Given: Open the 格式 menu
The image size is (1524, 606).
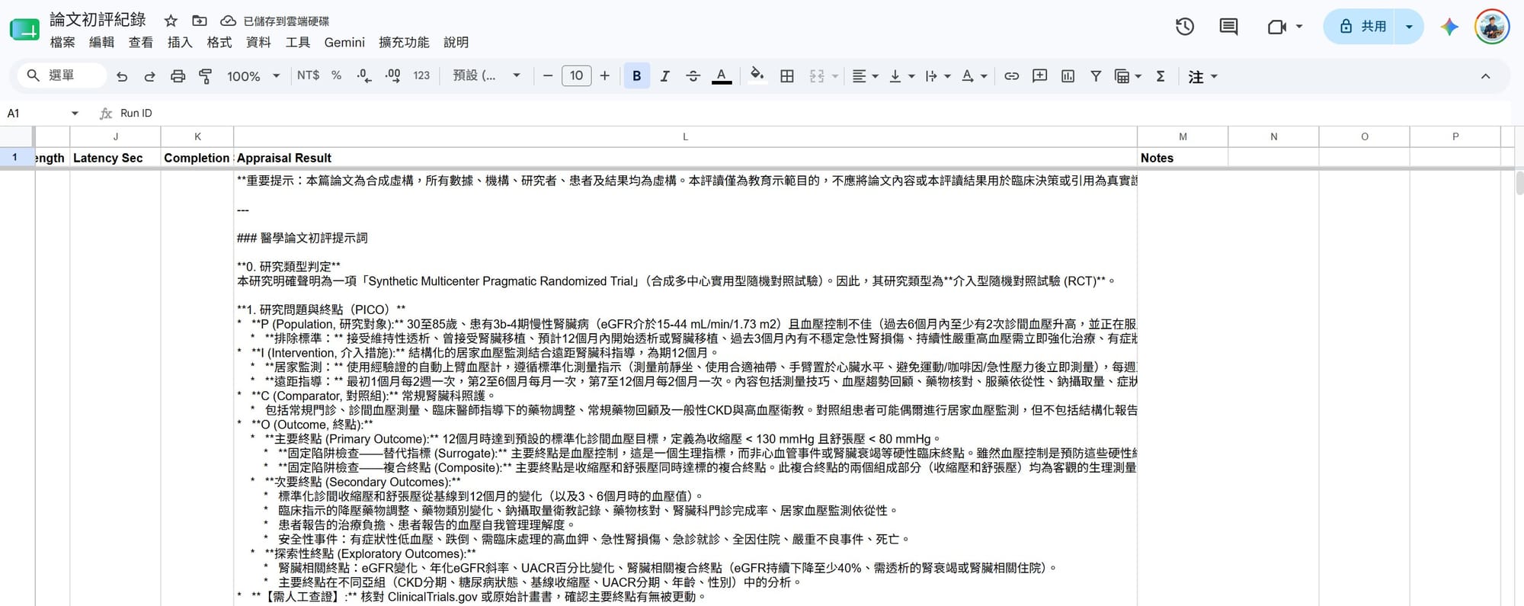Looking at the screenshot, I should click(x=219, y=43).
